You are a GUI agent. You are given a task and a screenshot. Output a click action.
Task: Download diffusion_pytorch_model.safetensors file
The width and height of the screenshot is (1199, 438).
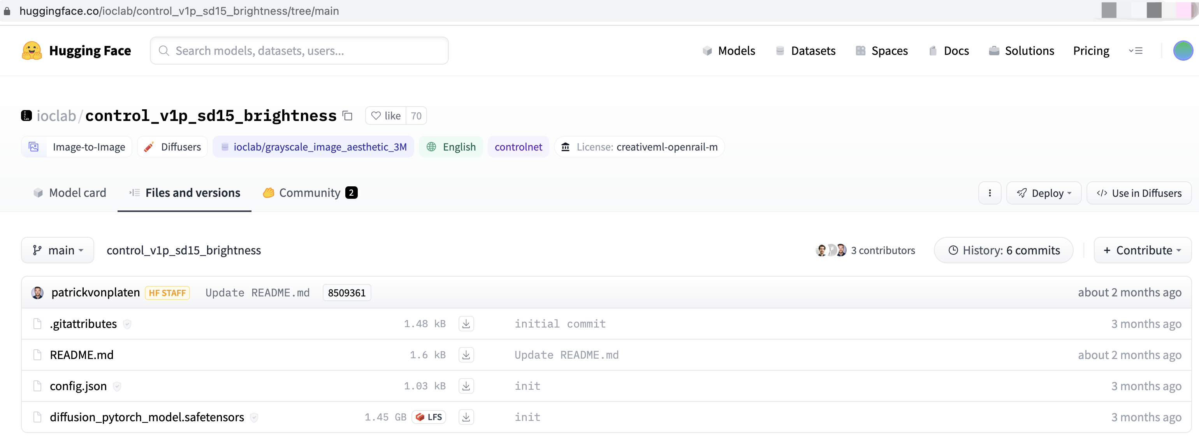tap(466, 417)
